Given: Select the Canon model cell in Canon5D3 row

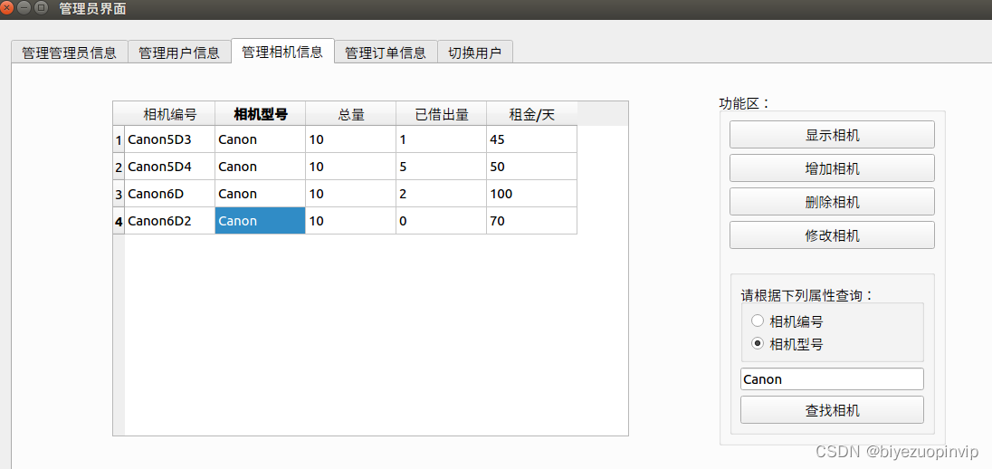Looking at the screenshot, I should (260, 139).
